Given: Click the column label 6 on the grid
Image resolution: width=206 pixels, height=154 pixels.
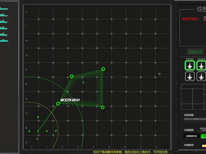Looking at the screenshot, I should pyautogui.click(x=125, y=147).
